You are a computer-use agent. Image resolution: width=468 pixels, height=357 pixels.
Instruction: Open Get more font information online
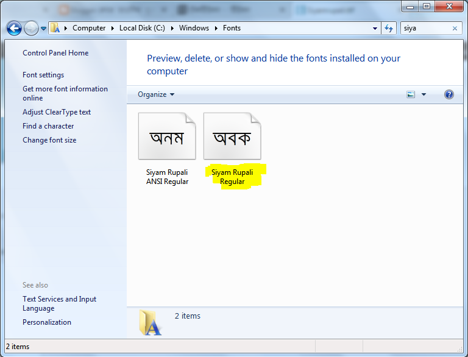65,93
